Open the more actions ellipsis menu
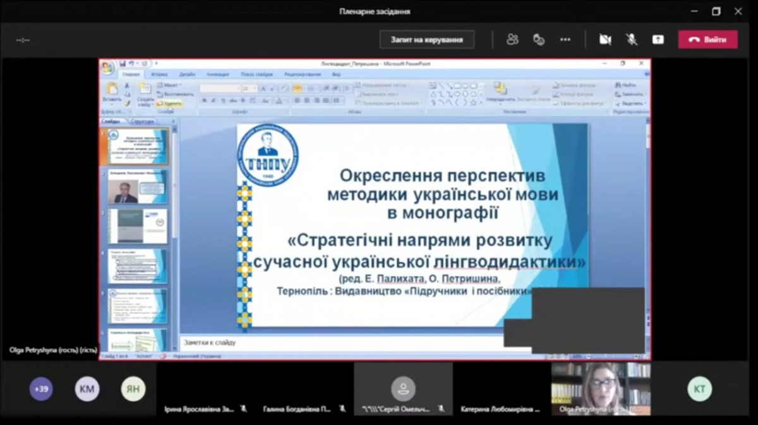The height and width of the screenshot is (425, 758). pyautogui.click(x=565, y=39)
